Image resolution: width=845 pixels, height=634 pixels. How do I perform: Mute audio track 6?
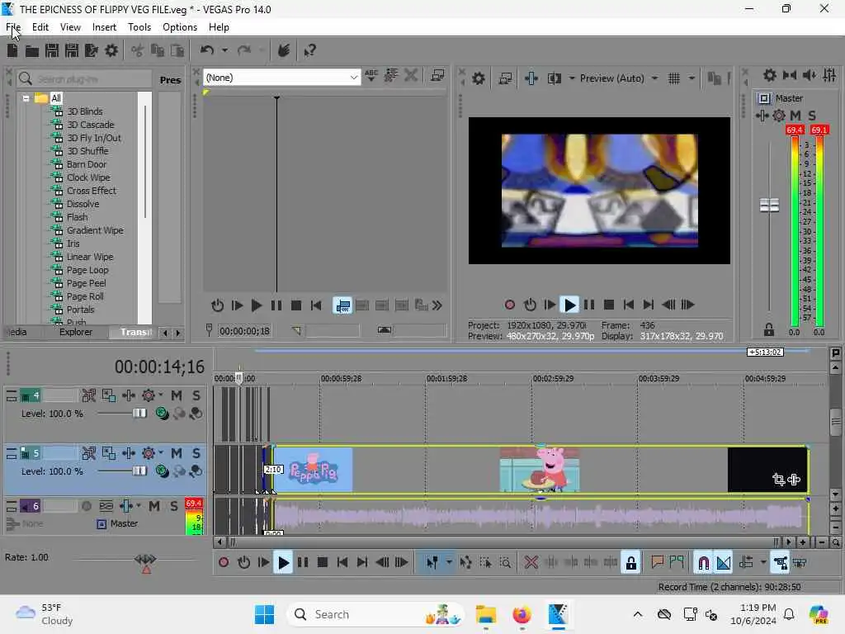tap(154, 506)
